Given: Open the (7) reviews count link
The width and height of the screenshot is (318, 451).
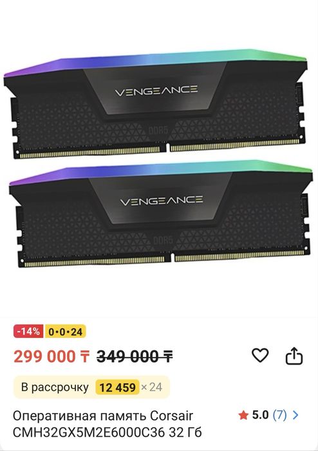Looking at the screenshot, I should 279,415.
